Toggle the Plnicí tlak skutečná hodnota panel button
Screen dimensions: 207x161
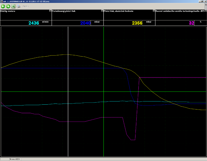(154, 11)
